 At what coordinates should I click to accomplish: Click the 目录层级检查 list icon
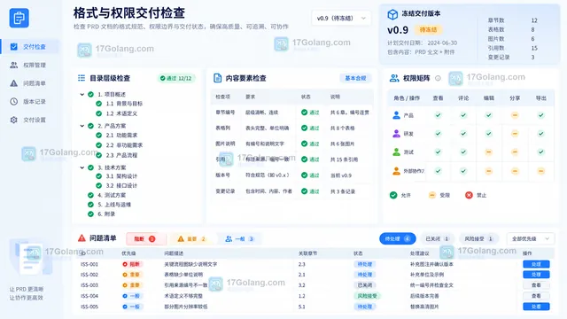(82, 78)
